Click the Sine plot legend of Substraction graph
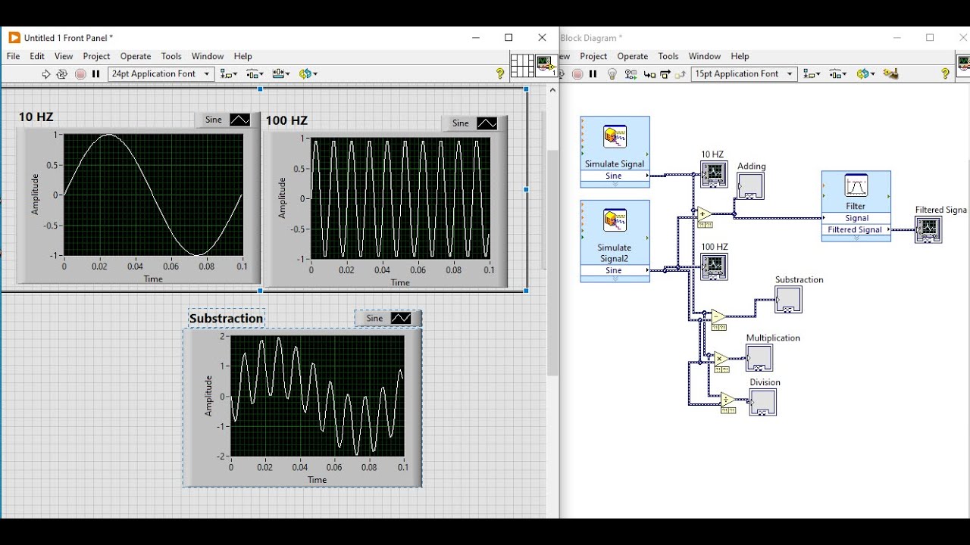Image resolution: width=970 pixels, height=545 pixels. (388, 319)
